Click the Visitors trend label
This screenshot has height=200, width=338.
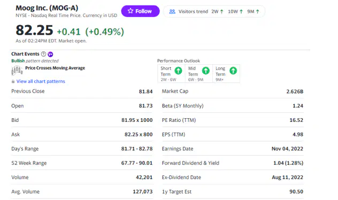click(193, 11)
